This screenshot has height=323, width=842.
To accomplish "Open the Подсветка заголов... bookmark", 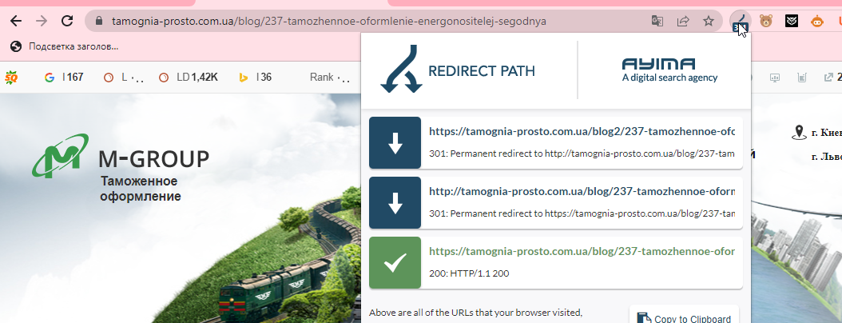I will [x=65, y=46].
